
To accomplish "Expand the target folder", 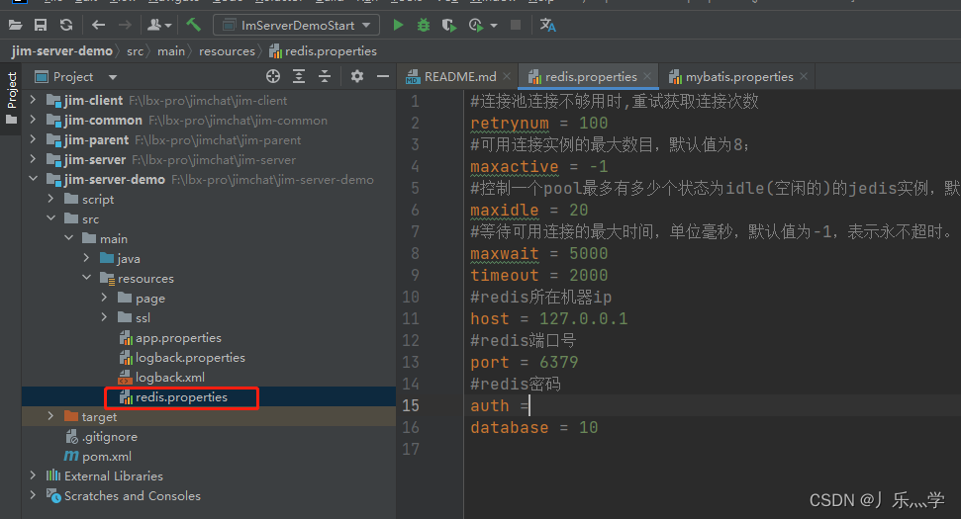I will (50, 416).
